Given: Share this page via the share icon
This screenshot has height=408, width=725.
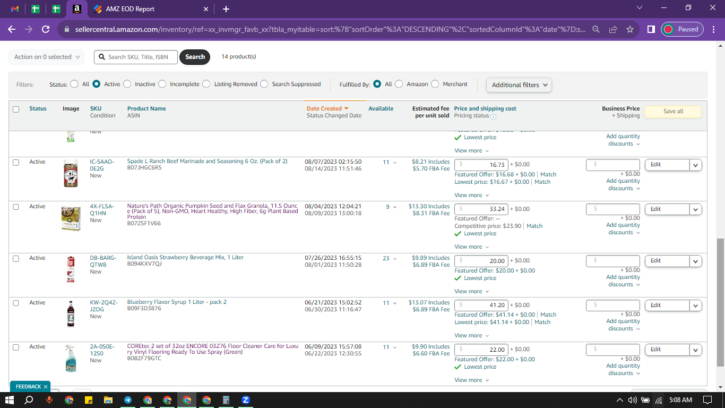Looking at the screenshot, I should pyautogui.click(x=613, y=29).
